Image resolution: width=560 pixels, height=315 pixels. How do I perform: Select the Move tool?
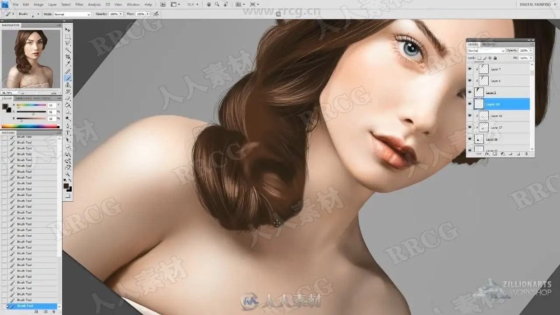click(68, 30)
